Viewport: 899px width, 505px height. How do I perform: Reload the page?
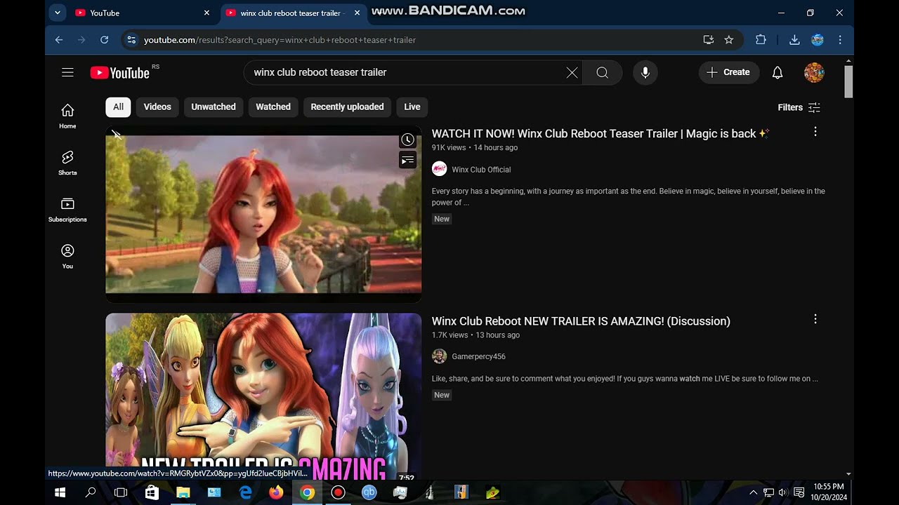pyautogui.click(x=104, y=40)
